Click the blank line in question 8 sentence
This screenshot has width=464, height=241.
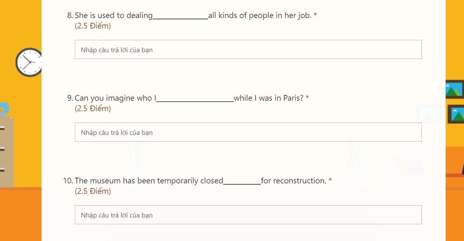[x=180, y=18]
